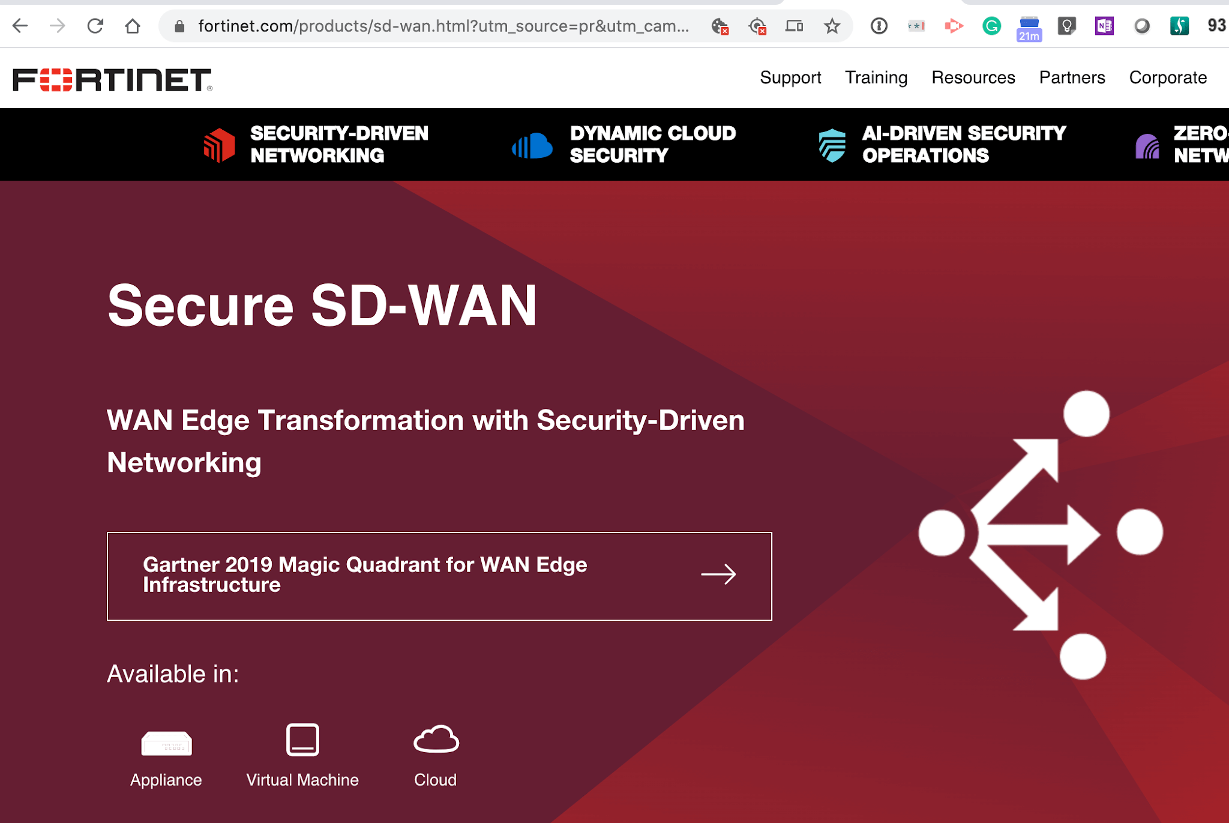Open the Grammarly extension
The image size is (1229, 823).
(x=992, y=26)
